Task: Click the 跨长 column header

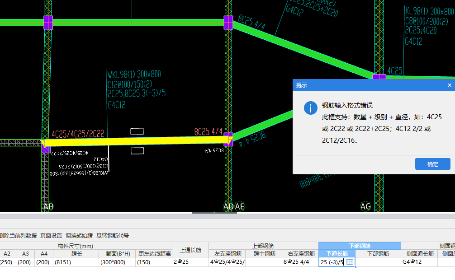Action: [x=76, y=254]
